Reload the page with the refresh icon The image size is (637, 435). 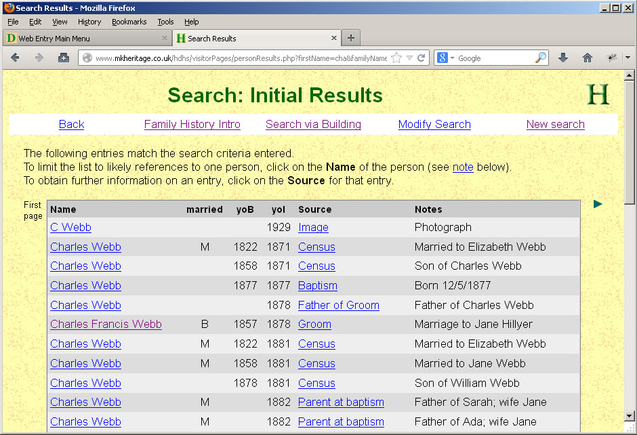pos(421,58)
